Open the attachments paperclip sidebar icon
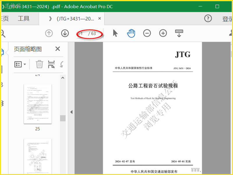Viewport: 233px width, 175px height. pos(2,85)
